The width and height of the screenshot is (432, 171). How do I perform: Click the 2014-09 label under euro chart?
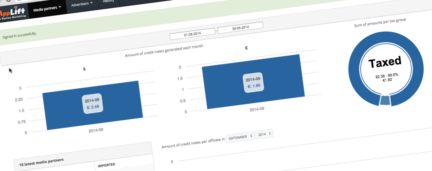pyautogui.click(x=257, y=108)
